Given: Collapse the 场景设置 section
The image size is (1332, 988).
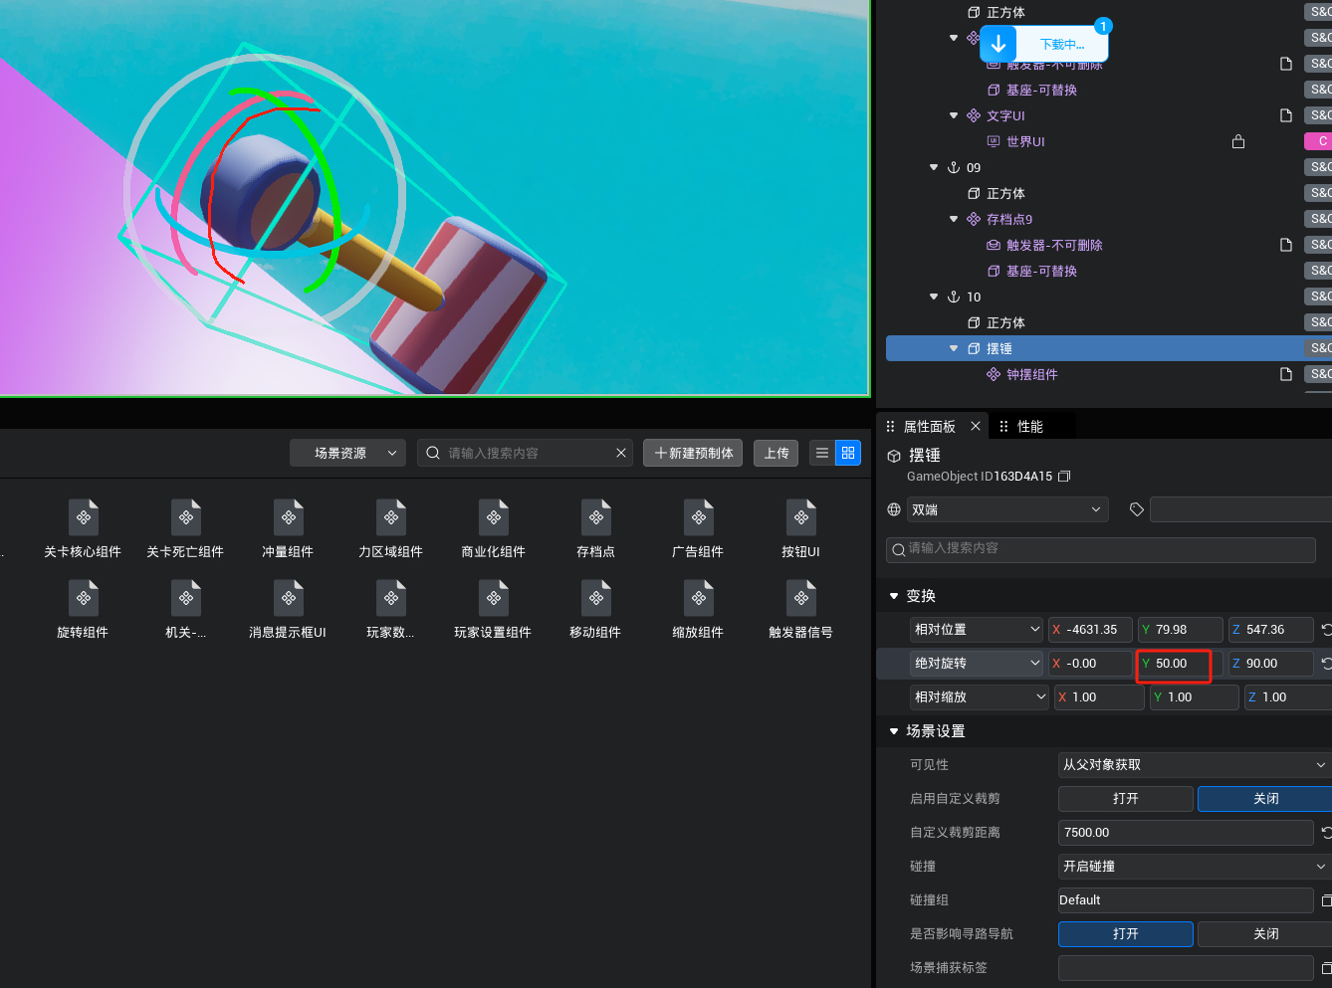Looking at the screenshot, I should click(x=894, y=731).
